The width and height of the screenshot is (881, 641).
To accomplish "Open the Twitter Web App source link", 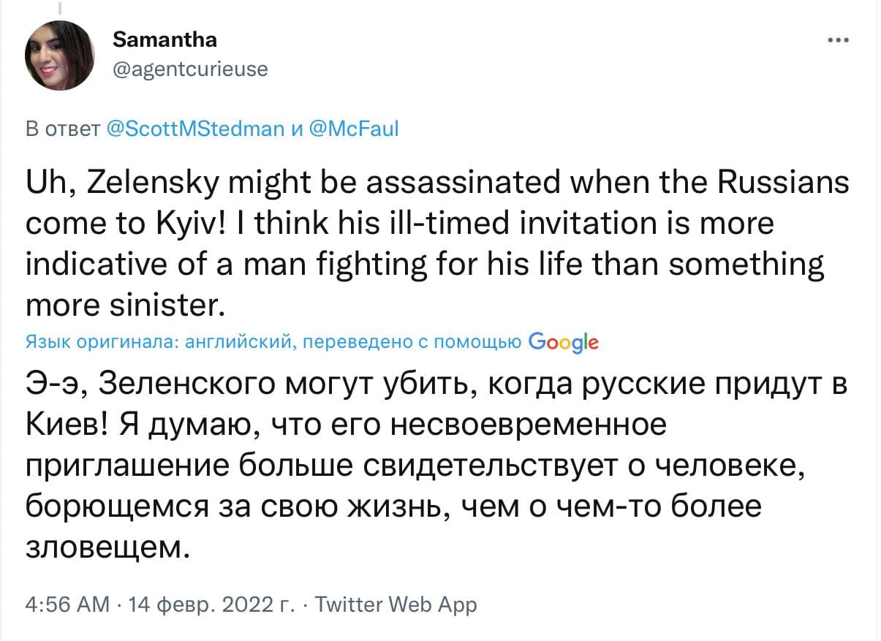I will pyautogui.click(x=394, y=605).
